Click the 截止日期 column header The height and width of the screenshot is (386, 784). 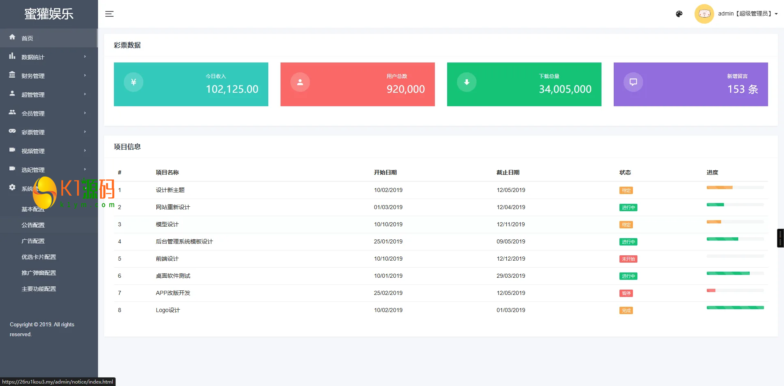coord(508,172)
